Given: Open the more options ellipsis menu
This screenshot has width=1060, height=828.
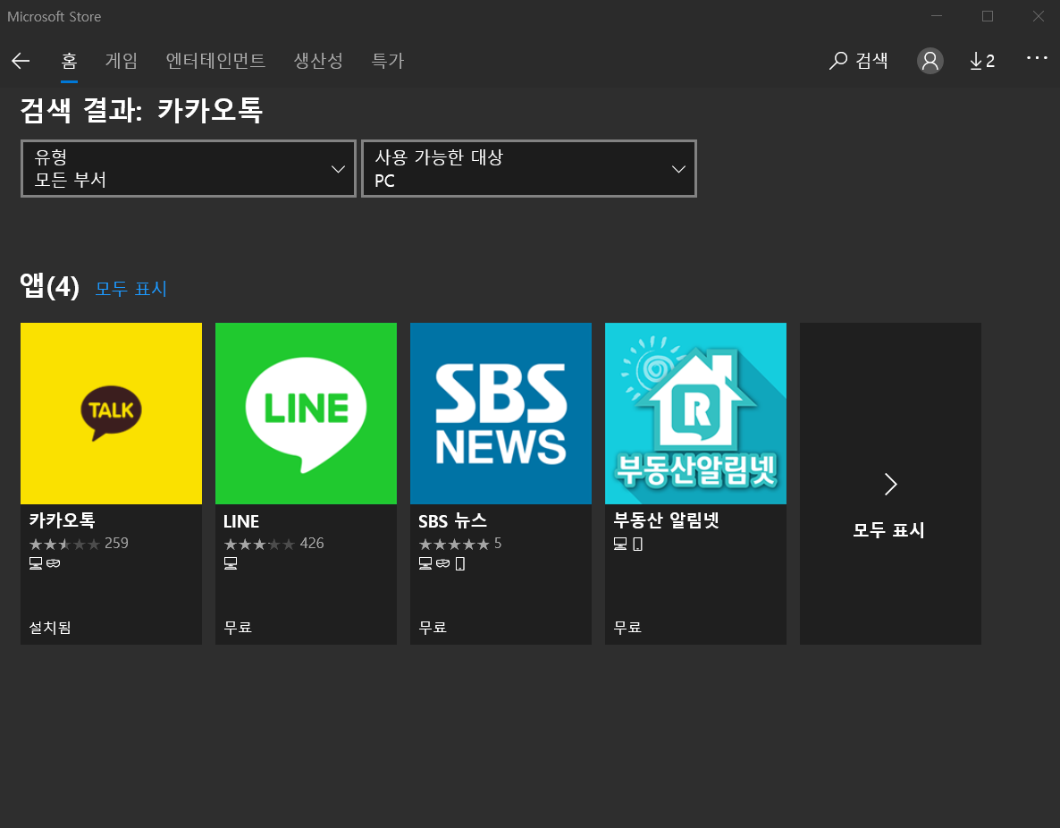Looking at the screenshot, I should coord(1037,58).
